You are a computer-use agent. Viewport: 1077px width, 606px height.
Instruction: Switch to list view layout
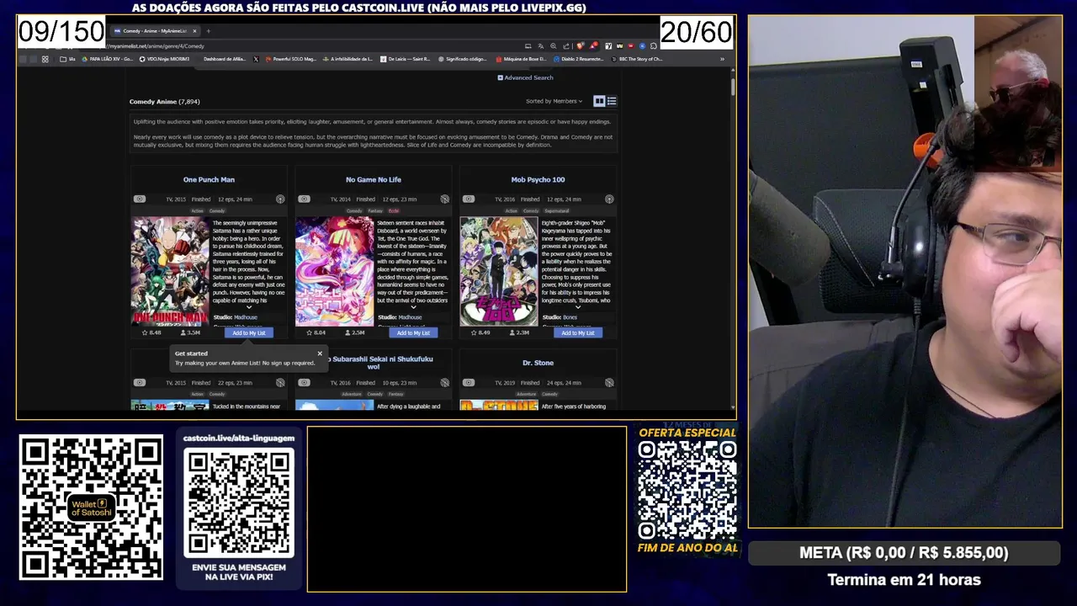[x=612, y=101]
